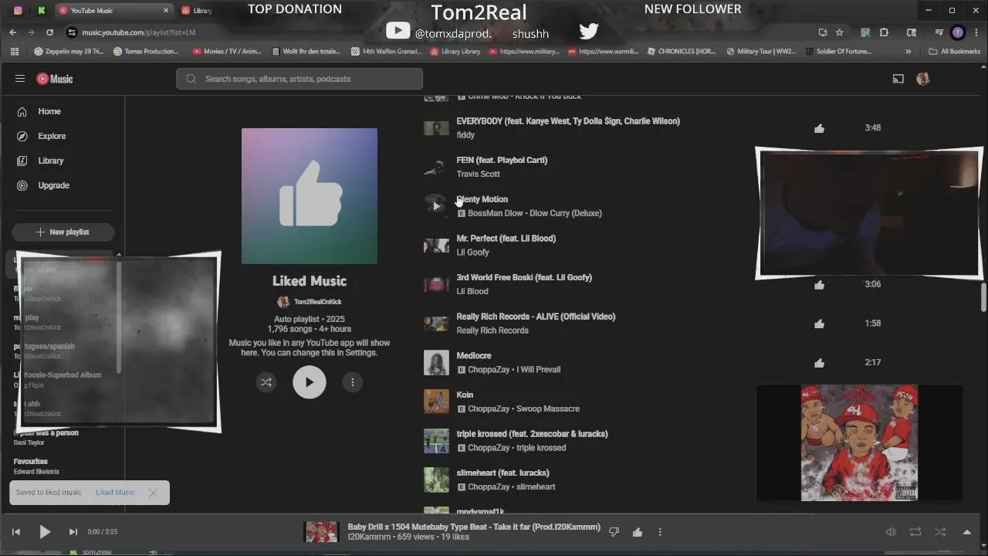The width and height of the screenshot is (988, 556).
Task: Click the New playlist button
Action: pos(63,232)
